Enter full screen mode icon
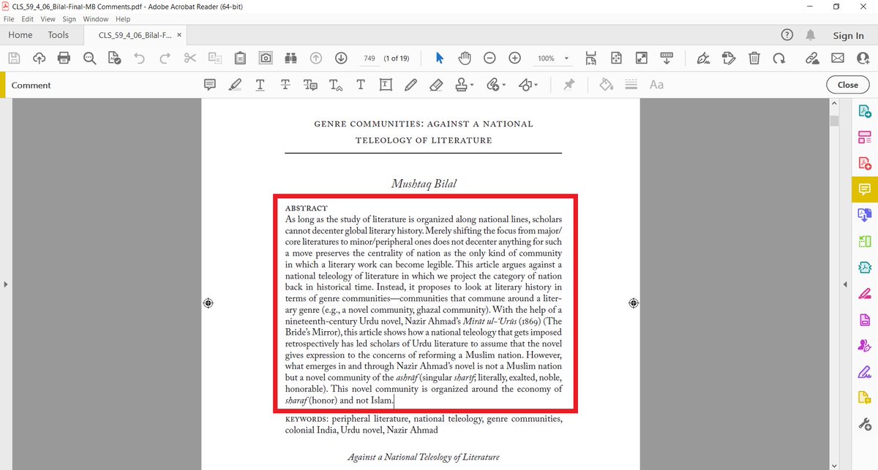The image size is (878, 470). 641,58
